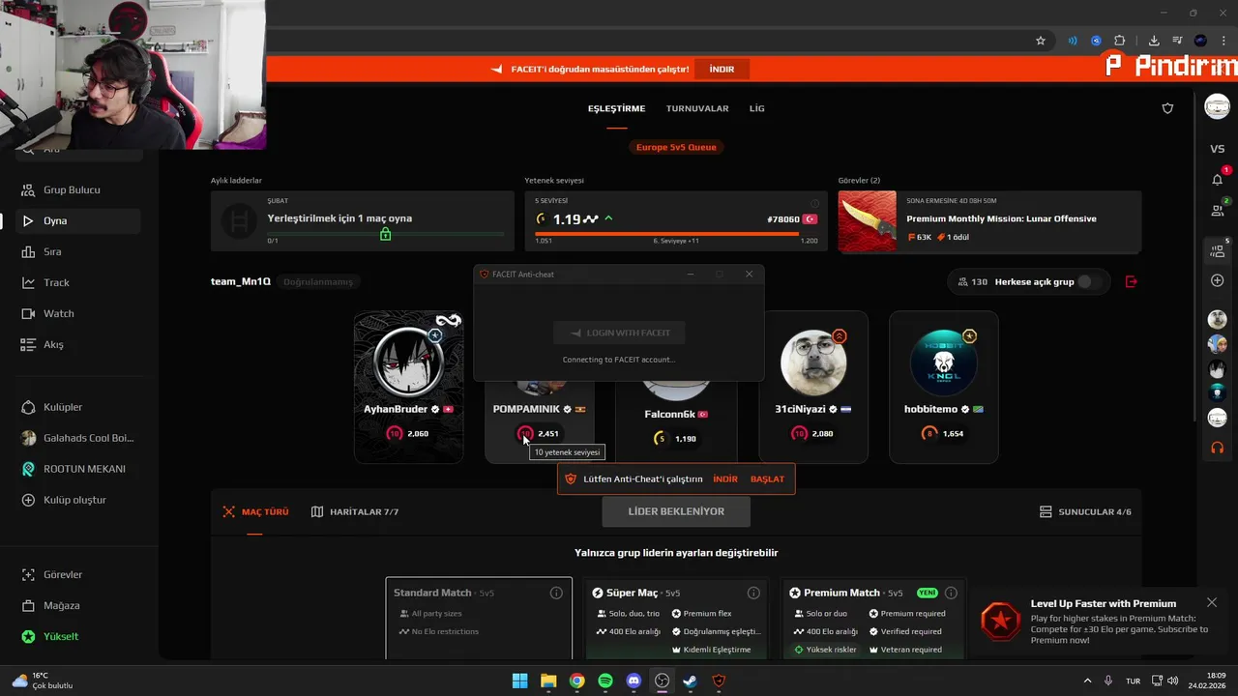Switch to the LİG tab
Screen dimensions: 1238x696
(757, 108)
